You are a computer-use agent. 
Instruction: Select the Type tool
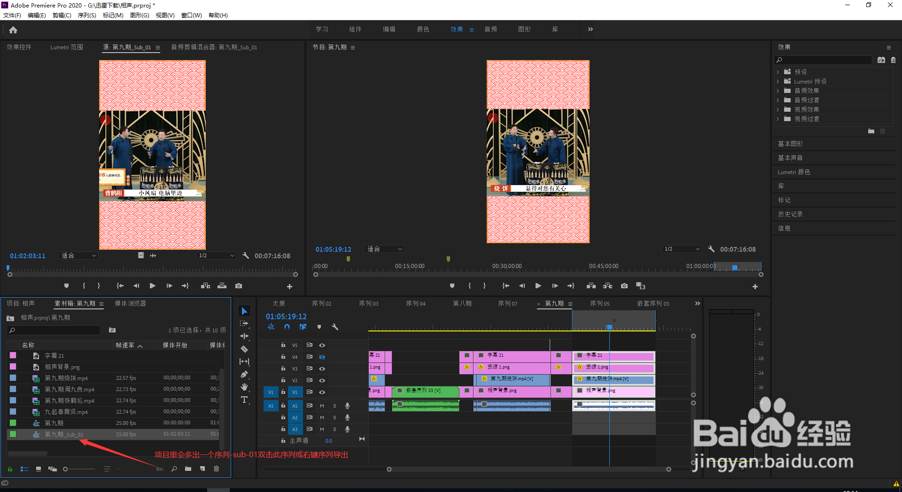[x=244, y=400]
